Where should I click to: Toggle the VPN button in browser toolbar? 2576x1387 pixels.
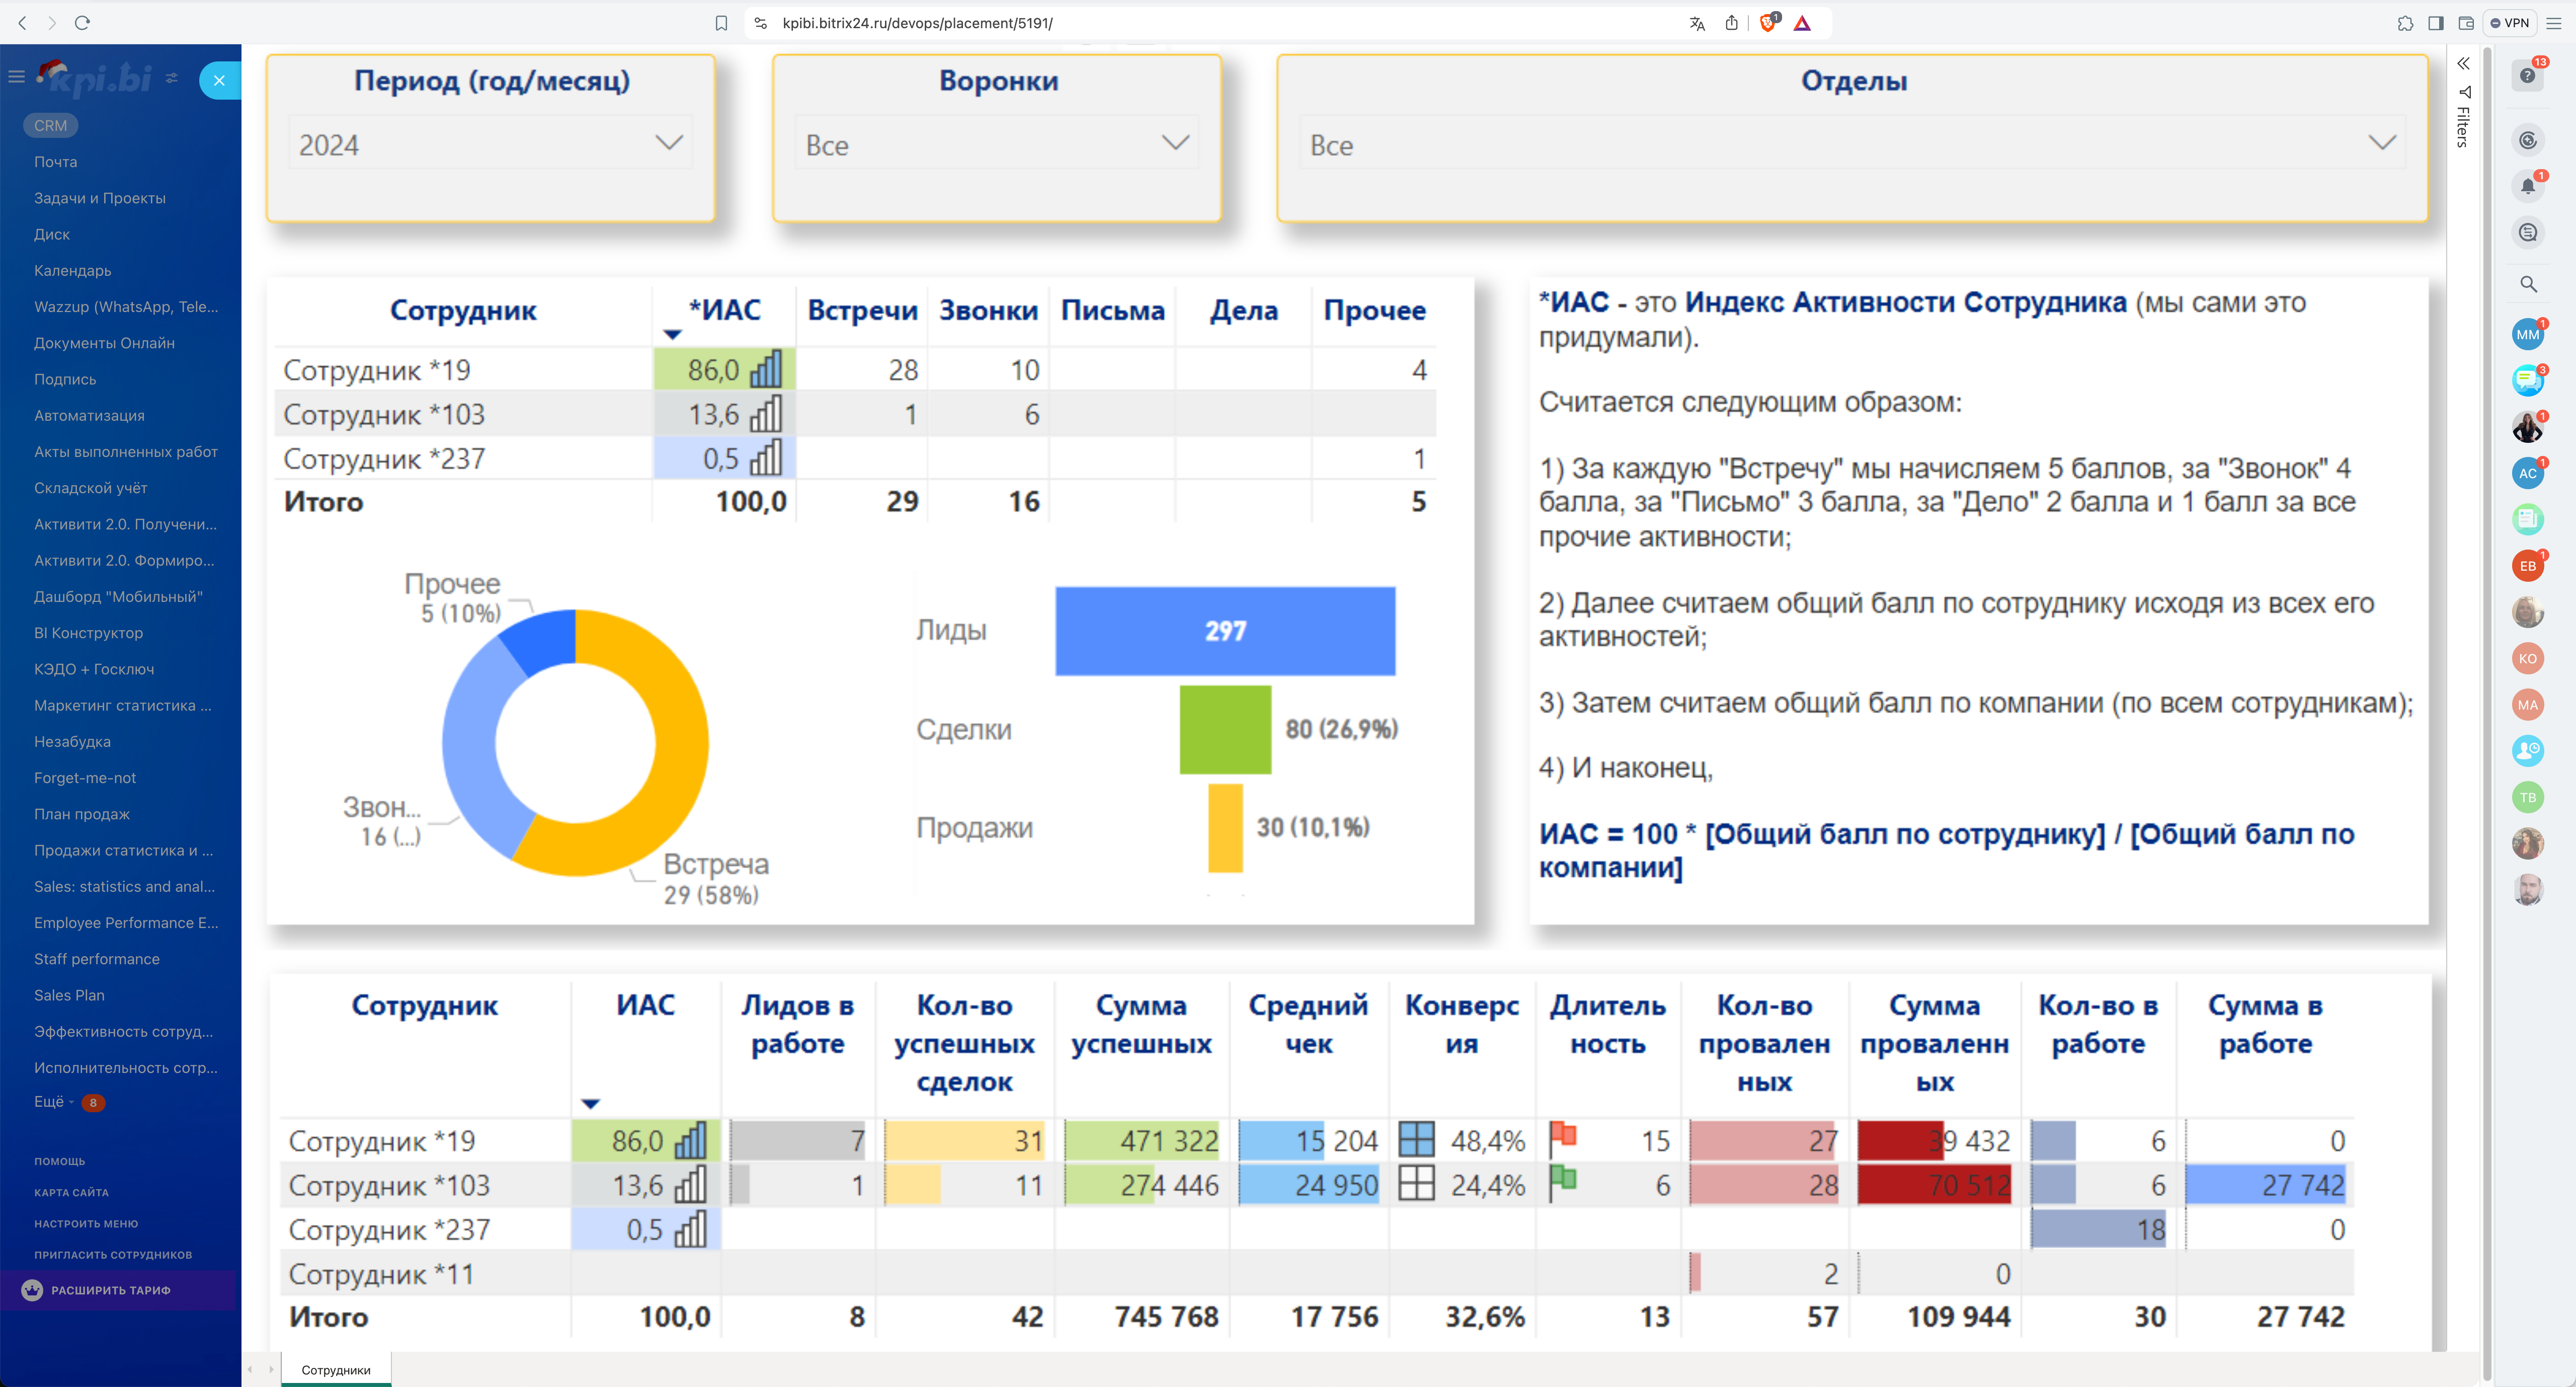pyautogui.click(x=2509, y=23)
